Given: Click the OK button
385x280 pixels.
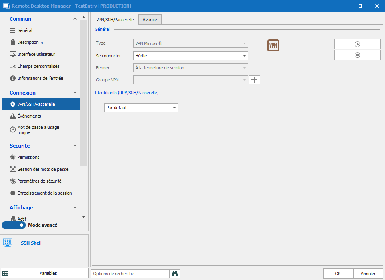Looking at the screenshot, I should pyautogui.click(x=338, y=274).
